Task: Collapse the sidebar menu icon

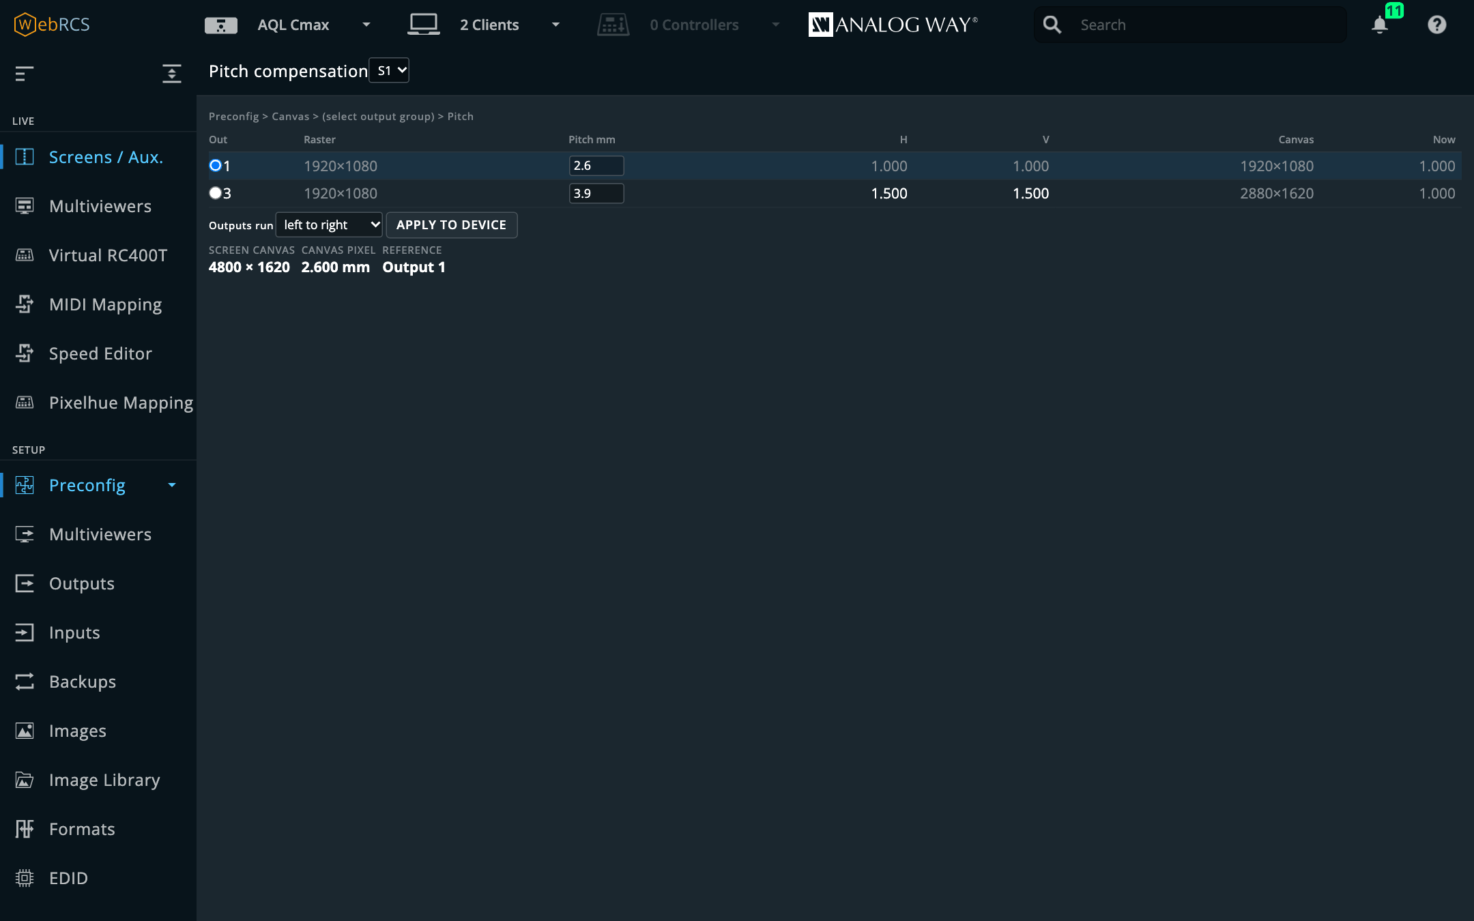Action: 25,73
